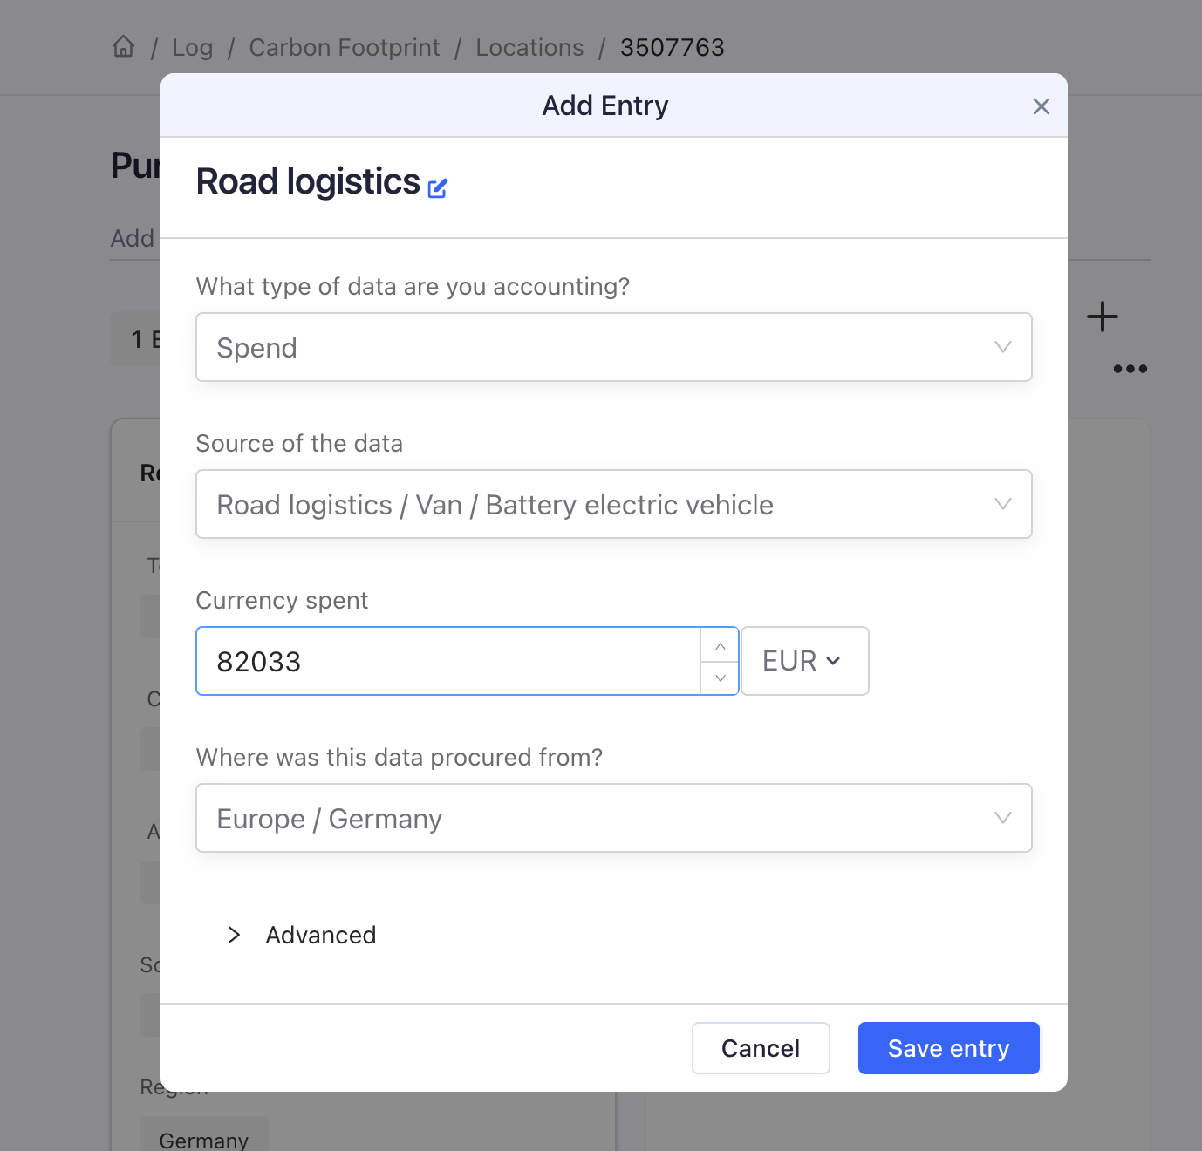This screenshot has width=1202, height=1151.
Task: Click the Save entry button
Action: 949,1048
